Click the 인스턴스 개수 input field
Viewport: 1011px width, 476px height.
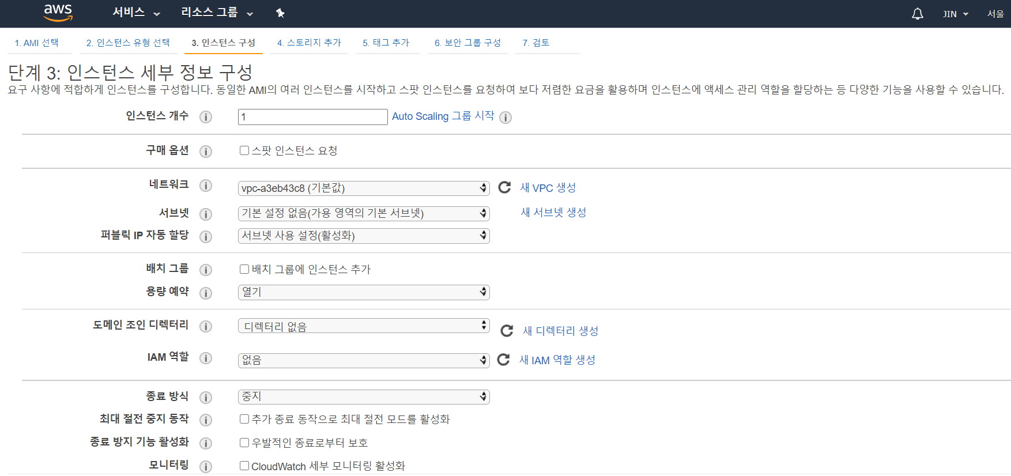coord(312,117)
